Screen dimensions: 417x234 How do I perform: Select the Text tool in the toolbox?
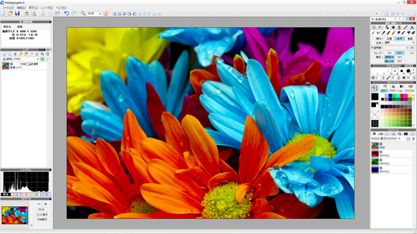412,27
